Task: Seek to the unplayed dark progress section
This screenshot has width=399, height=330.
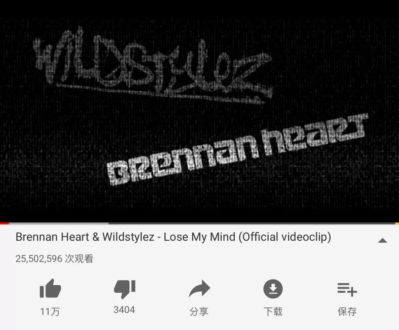Action: (252, 223)
